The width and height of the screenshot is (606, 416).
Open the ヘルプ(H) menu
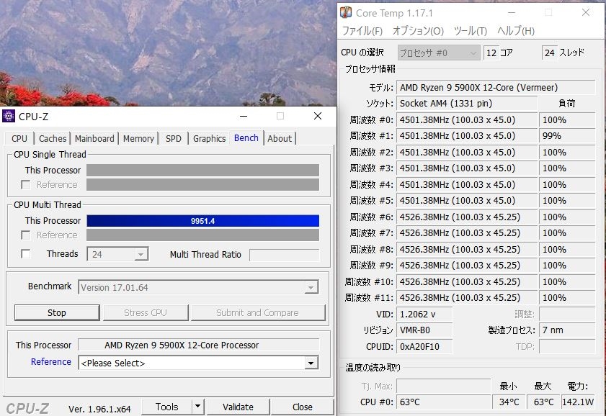tap(516, 31)
